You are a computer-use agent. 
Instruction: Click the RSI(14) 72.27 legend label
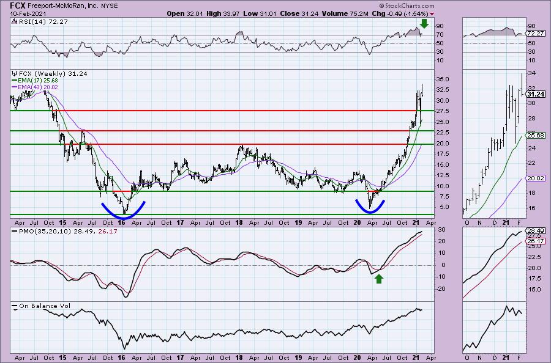pyautogui.click(x=43, y=22)
